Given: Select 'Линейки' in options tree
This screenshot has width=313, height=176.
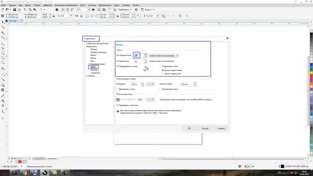Looking at the screenshot, I should point(94,70).
